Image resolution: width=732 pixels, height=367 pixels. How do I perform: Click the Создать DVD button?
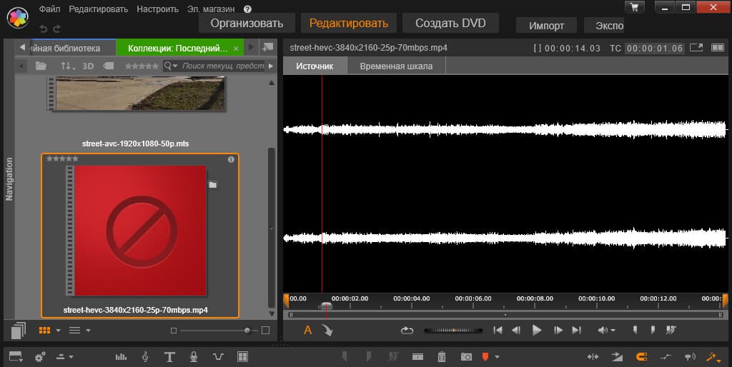(450, 23)
